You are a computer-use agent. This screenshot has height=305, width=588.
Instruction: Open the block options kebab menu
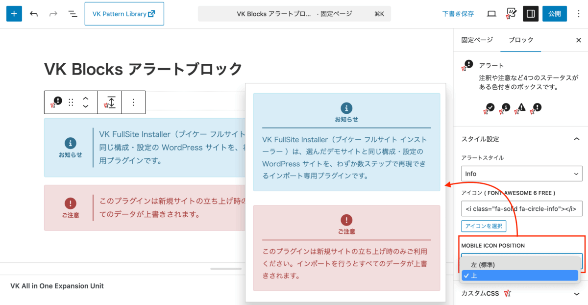[x=134, y=102]
